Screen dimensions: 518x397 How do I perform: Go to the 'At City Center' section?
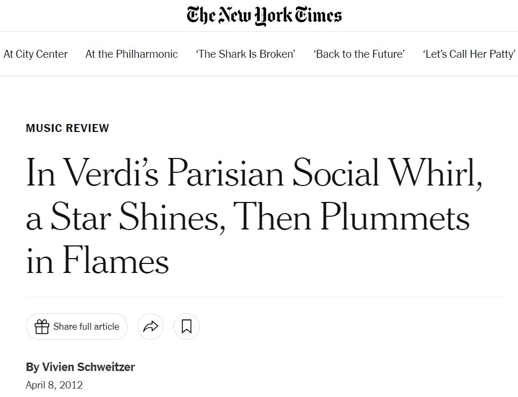coord(36,54)
